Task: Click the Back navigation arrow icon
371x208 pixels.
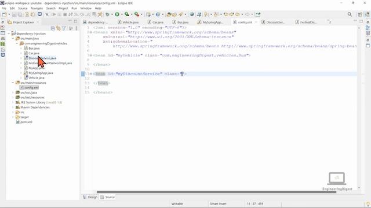Action: [x=237, y=14]
